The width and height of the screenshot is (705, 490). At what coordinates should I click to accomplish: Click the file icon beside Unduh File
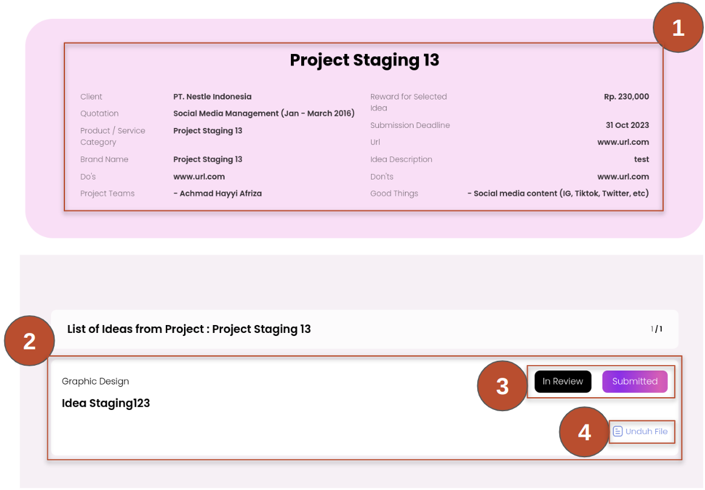(618, 431)
